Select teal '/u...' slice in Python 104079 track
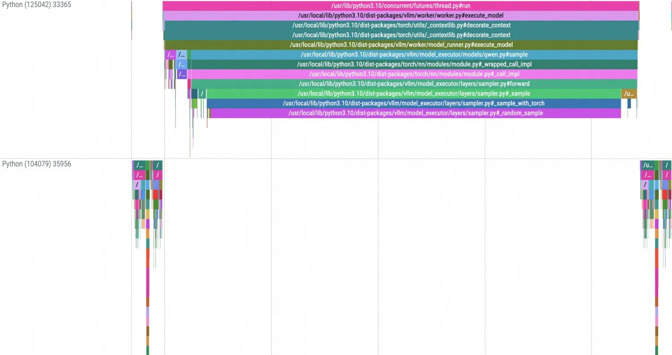 [647, 165]
